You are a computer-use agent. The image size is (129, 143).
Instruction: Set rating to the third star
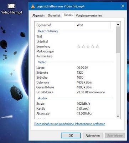pyautogui.click(x=88, y=46)
